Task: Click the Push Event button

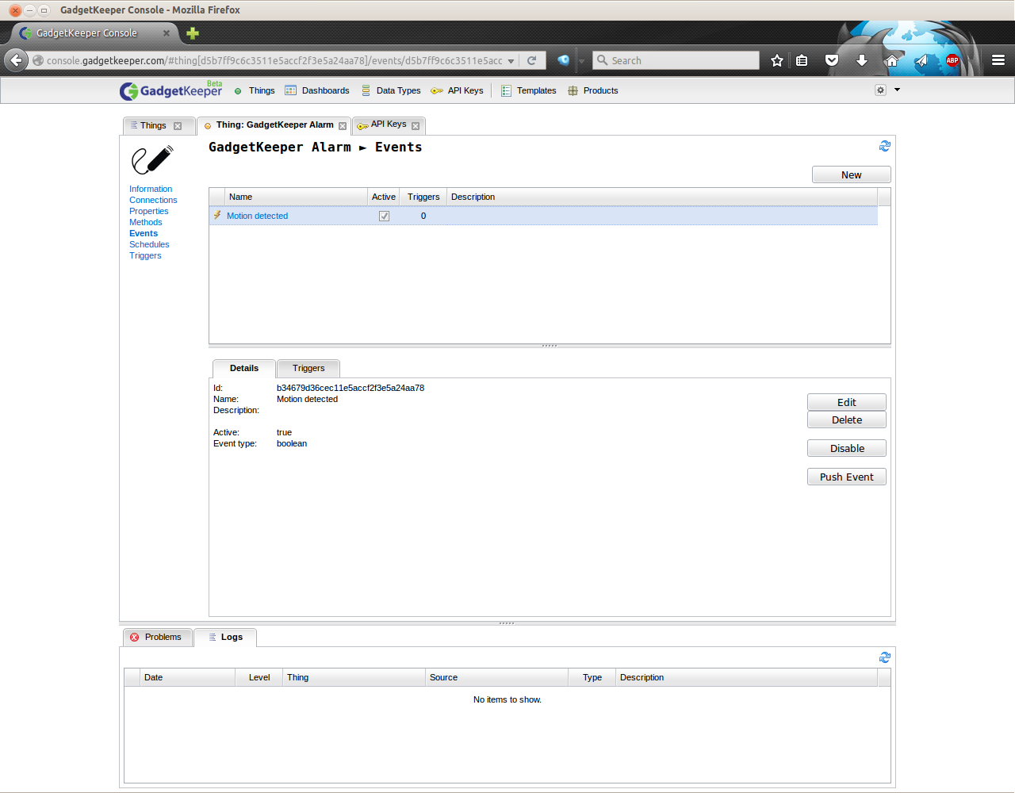Action: pos(847,477)
